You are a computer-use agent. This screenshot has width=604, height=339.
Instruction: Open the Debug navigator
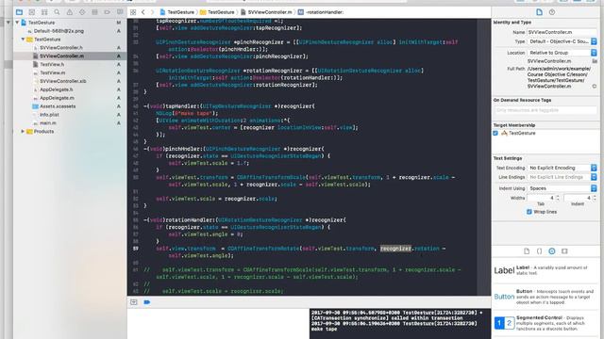pos(94,12)
